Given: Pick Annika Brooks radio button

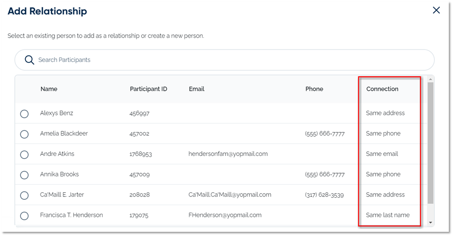Looking at the screenshot, I should [24, 175].
